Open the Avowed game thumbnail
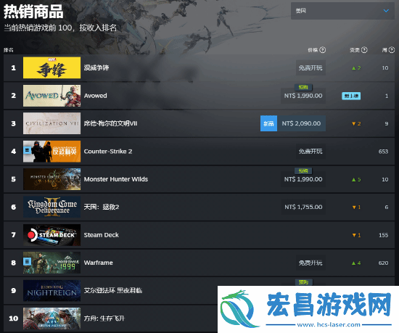This screenshot has height=333, width=399. tap(52, 96)
